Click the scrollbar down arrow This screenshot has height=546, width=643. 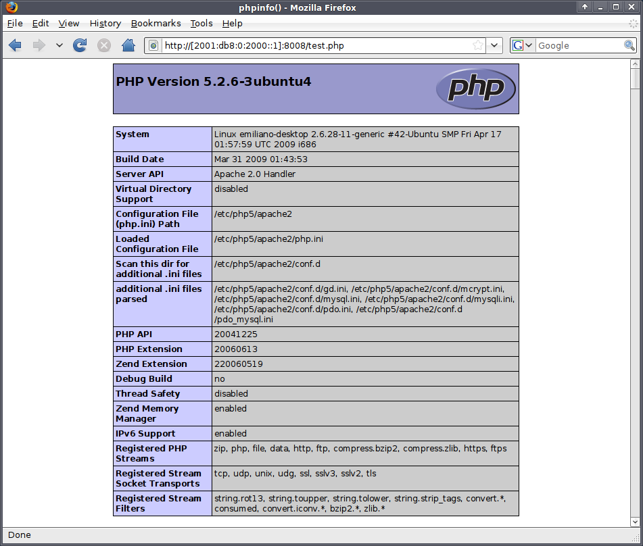(x=635, y=522)
